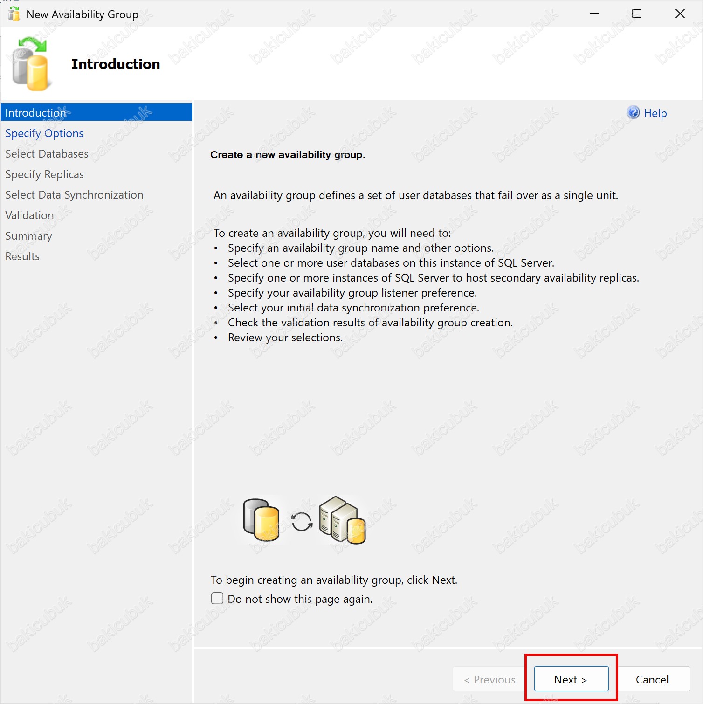Click the wizard header database icon

coord(31,64)
